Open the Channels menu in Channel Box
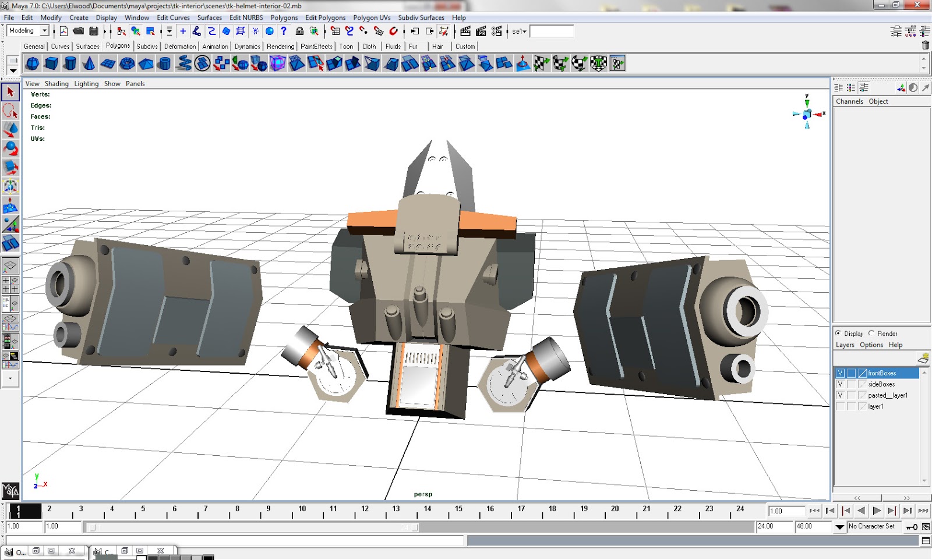The image size is (932, 560). click(849, 101)
